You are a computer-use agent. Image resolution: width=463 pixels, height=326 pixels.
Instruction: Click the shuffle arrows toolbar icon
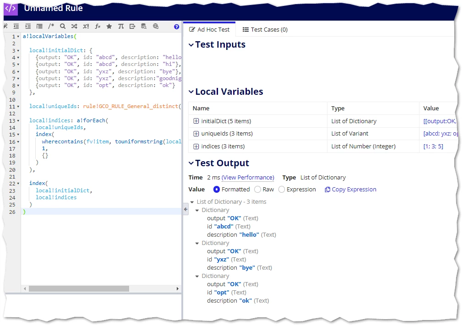74,26
